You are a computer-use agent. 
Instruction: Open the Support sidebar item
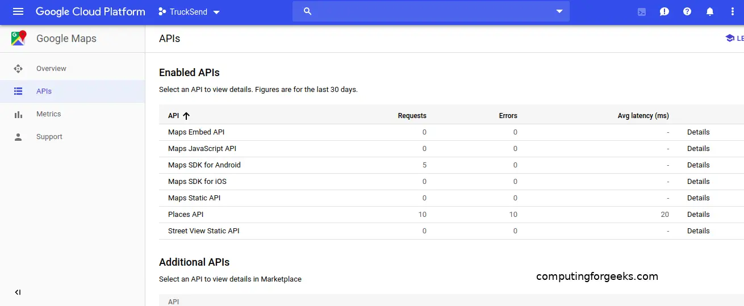(49, 137)
